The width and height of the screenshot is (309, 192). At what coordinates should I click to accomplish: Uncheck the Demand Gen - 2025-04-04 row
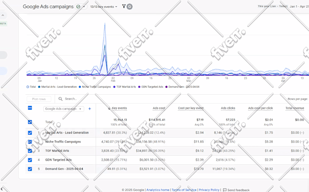pos(30,169)
